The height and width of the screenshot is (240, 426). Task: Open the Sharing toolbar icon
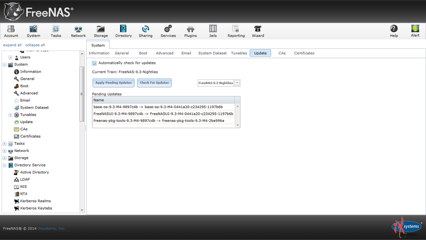click(x=145, y=31)
